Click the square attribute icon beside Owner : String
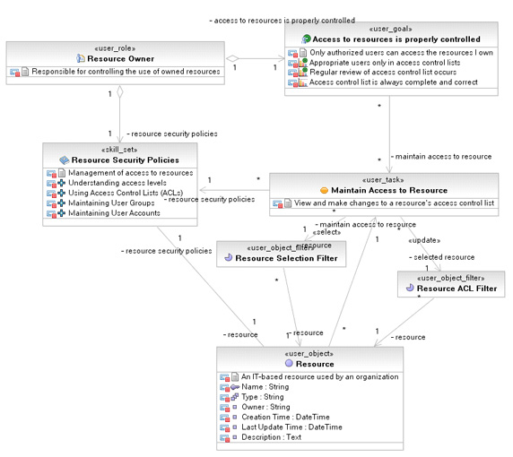 235,407
